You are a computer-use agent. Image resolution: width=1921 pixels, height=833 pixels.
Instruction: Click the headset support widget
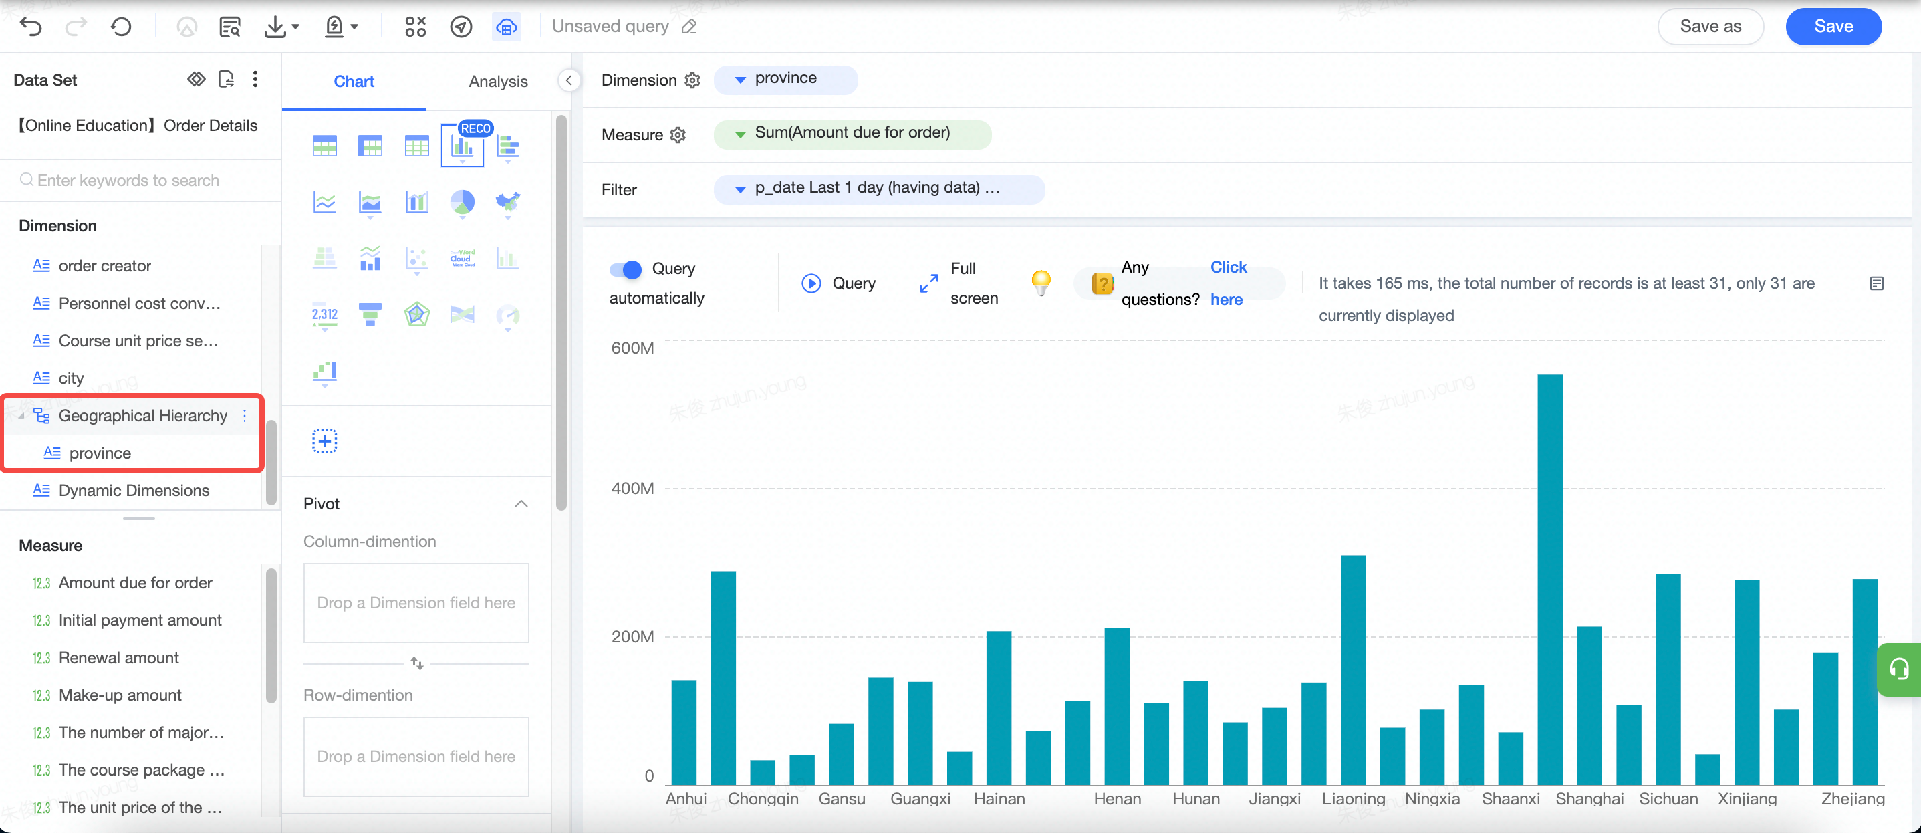pyautogui.click(x=1899, y=669)
